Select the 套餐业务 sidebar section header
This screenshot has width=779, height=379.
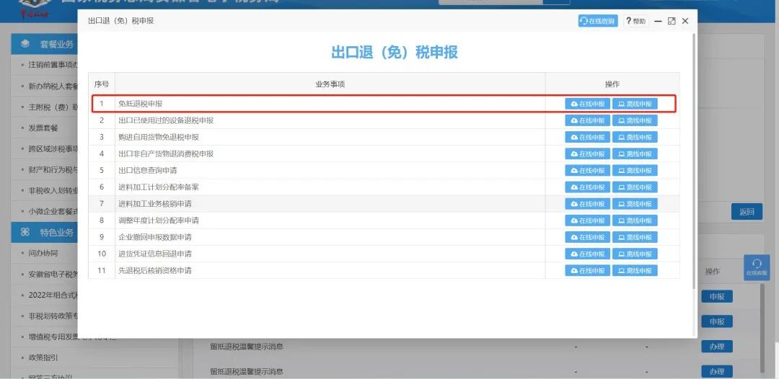click(x=45, y=44)
